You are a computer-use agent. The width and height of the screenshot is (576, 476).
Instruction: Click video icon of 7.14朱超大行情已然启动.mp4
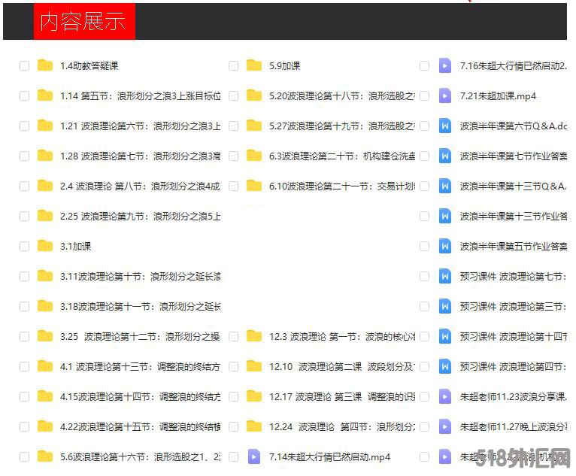[254, 457]
